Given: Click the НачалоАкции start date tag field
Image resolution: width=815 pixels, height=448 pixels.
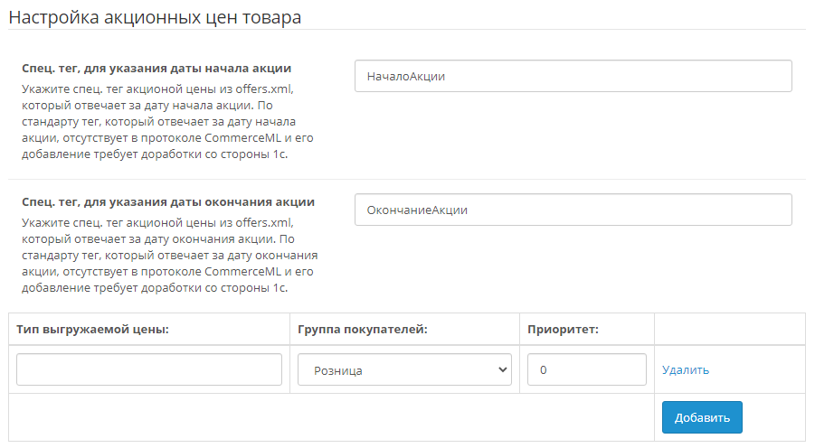Looking at the screenshot, I should pyautogui.click(x=573, y=76).
